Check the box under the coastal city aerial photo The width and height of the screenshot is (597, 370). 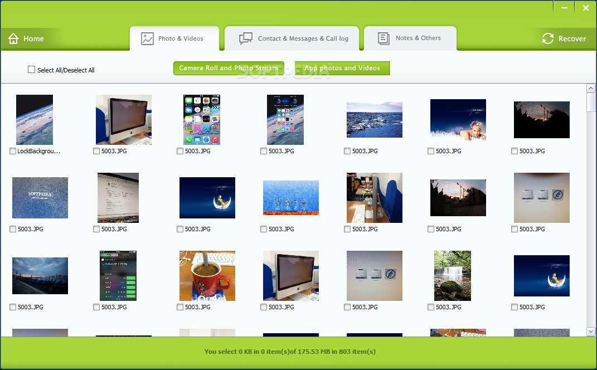tap(347, 151)
